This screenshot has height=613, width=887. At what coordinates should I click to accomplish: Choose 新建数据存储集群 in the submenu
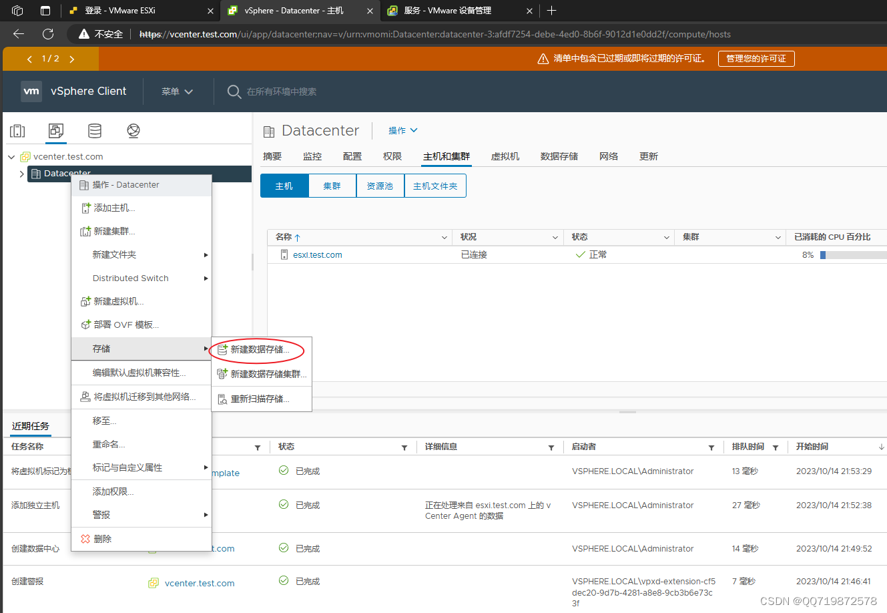point(262,374)
